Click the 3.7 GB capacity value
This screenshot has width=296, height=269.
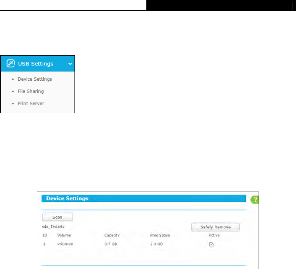click(x=111, y=244)
